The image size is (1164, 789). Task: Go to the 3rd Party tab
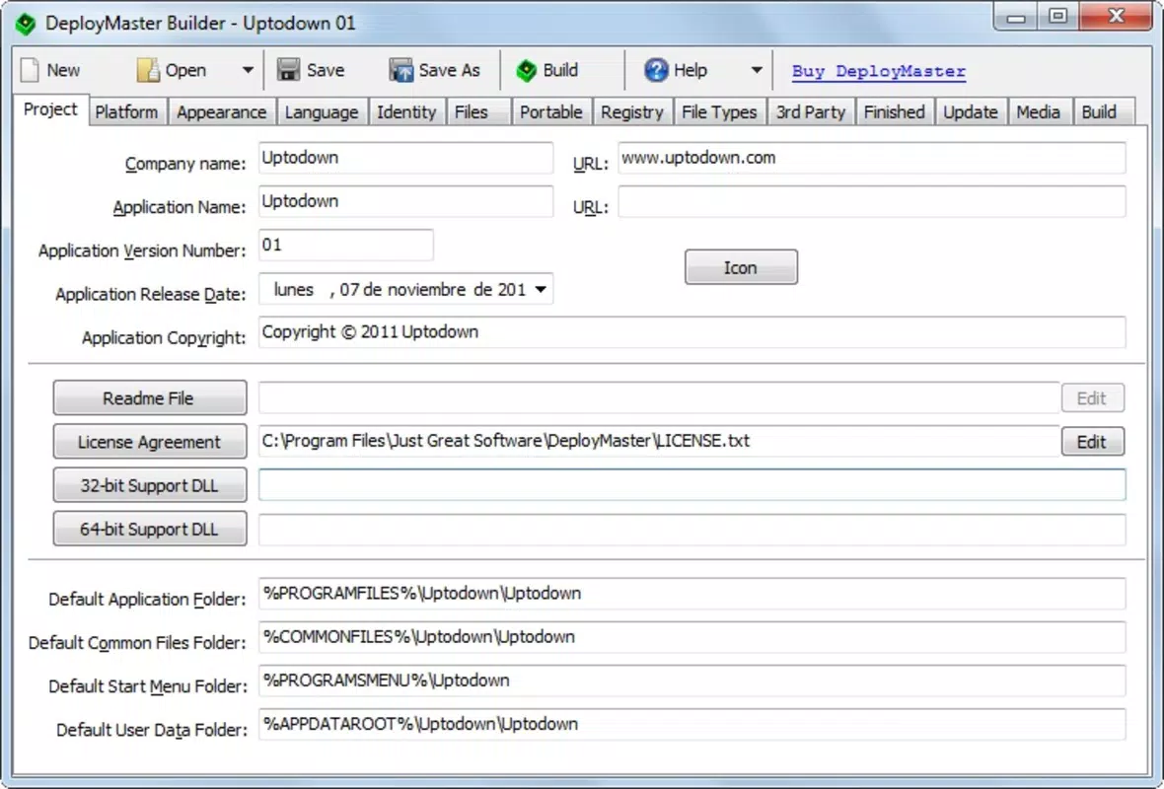tap(811, 112)
